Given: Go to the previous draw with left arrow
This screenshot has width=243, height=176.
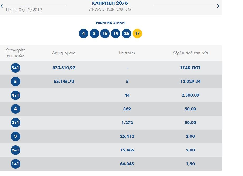Looking at the screenshot, I should [x=2, y=6].
